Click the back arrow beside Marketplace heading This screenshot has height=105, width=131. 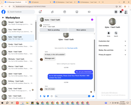[3, 18]
